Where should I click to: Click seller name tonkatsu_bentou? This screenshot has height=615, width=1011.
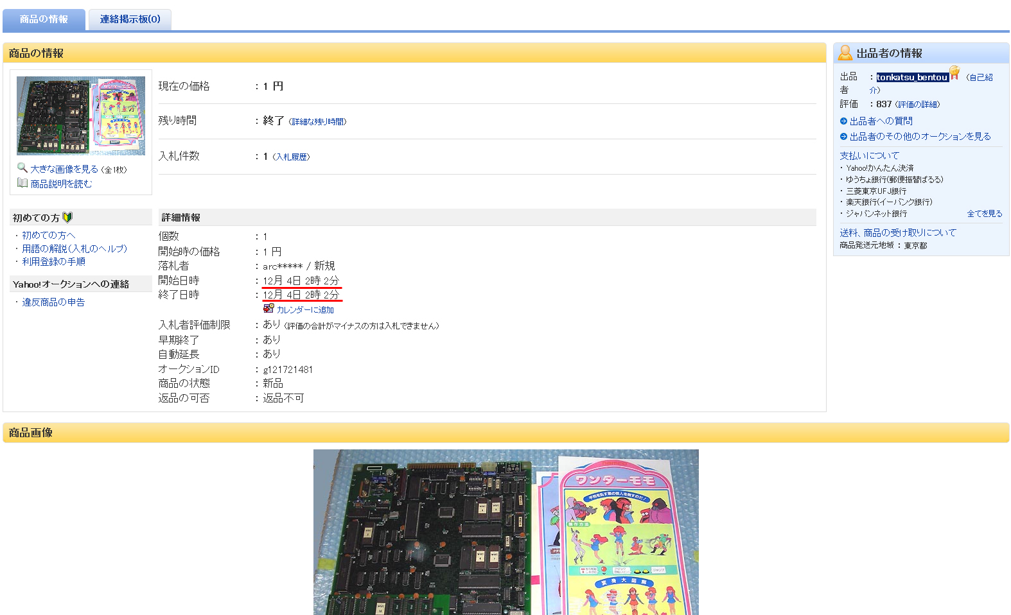912,77
